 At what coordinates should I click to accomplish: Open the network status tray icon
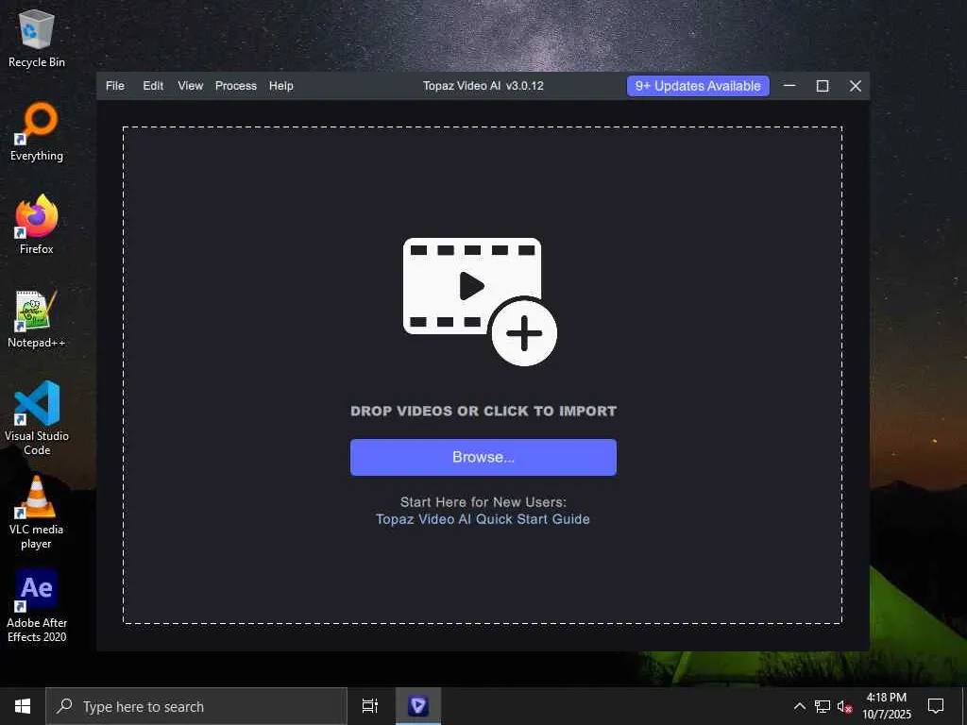pos(823,706)
